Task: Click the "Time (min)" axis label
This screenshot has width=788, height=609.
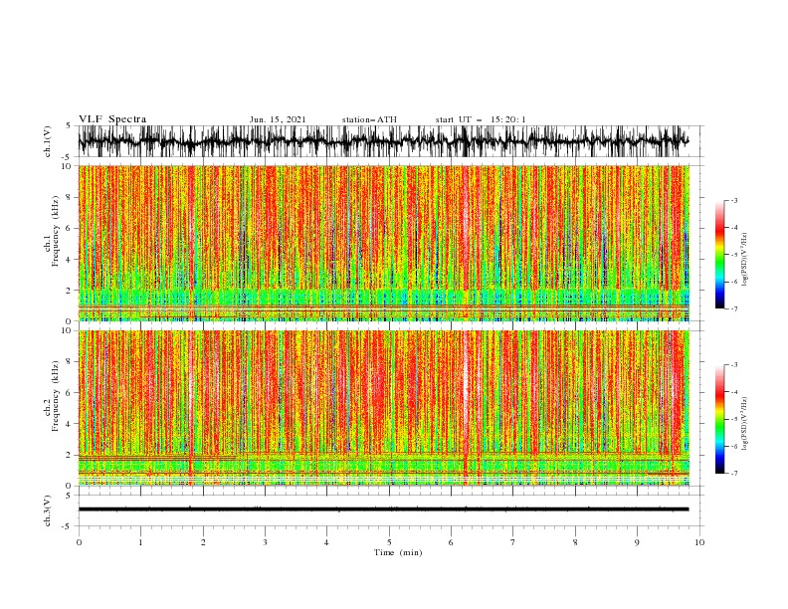Action: coord(398,552)
